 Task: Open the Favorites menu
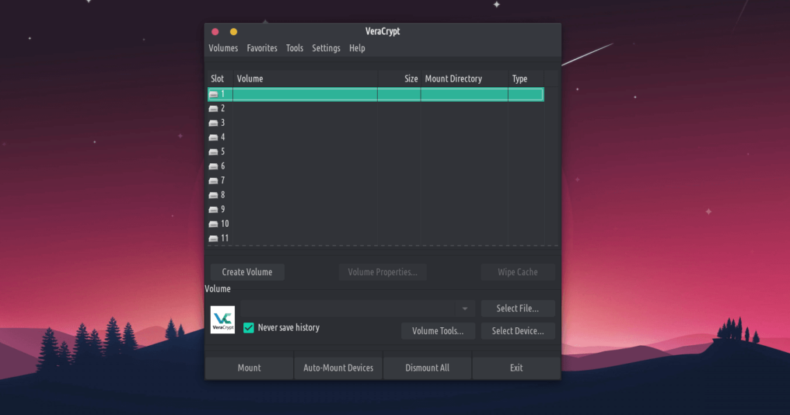pyautogui.click(x=262, y=48)
